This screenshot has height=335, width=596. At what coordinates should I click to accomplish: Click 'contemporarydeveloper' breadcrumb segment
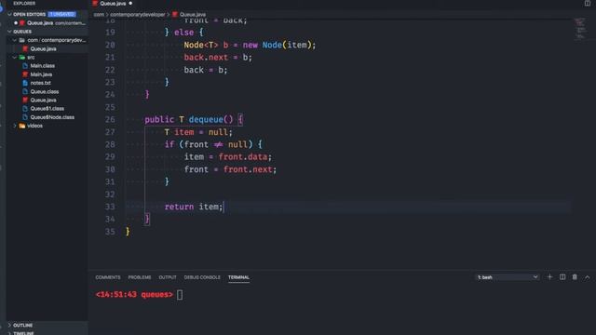click(x=138, y=15)
